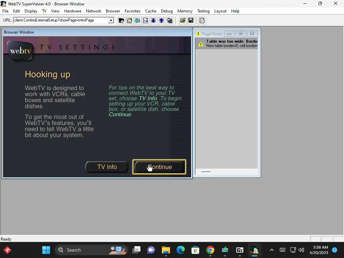The width and height of the screenshot is (344, 258).
Task: Select the 'Table was too wide' note
Action: point(226,43)
